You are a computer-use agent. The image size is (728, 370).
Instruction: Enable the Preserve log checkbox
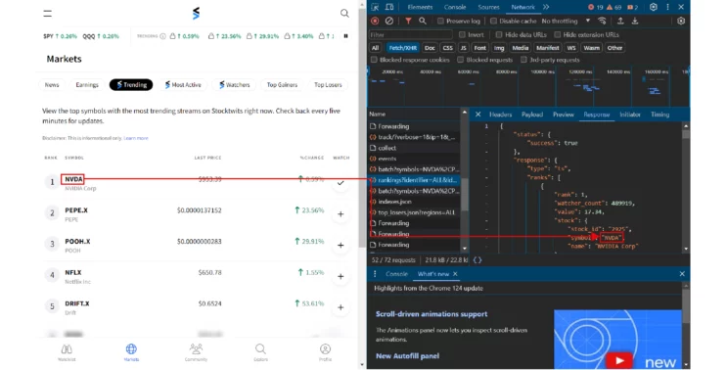tap(440, 21)
